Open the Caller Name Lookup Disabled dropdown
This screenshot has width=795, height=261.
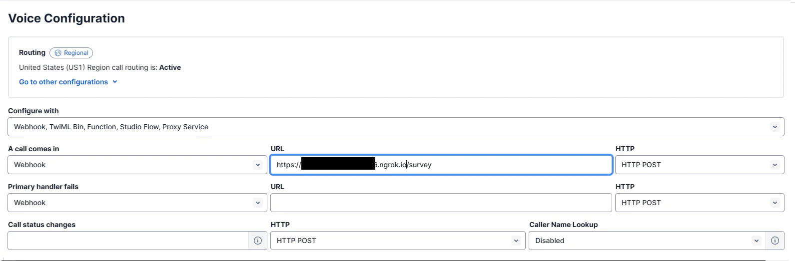pyautogui.click(x=647, y=241)
